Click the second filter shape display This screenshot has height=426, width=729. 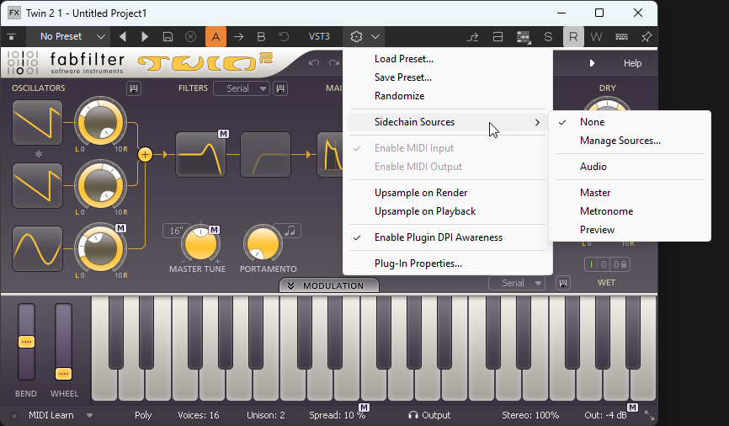265,154
